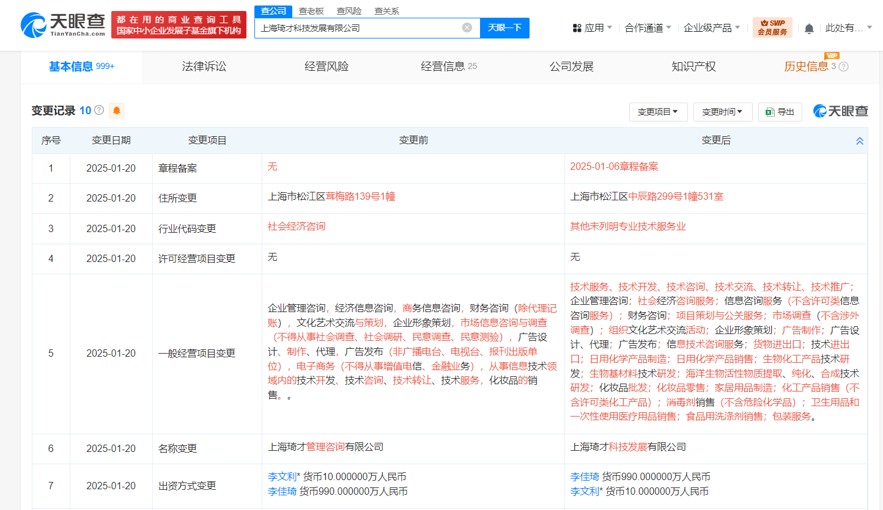The height and width of the screenshot is (510, 883).
Task: Click help icon next to 变更记录 count
Action: tap(99, 111)
